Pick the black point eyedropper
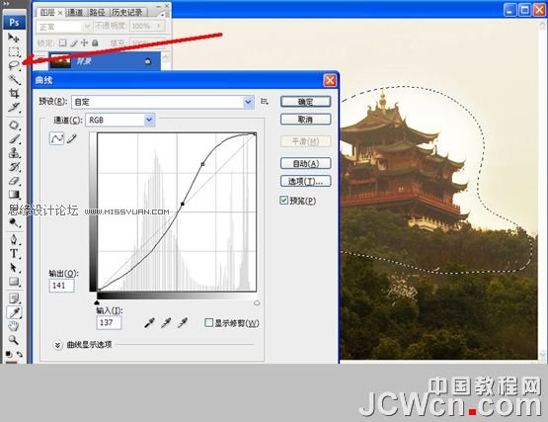The height and width of the screenshot is (422, 548). click(149, 322)
